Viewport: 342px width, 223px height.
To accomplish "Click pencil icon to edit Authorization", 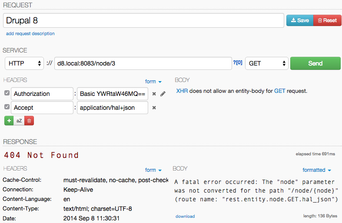I will 163,94.
